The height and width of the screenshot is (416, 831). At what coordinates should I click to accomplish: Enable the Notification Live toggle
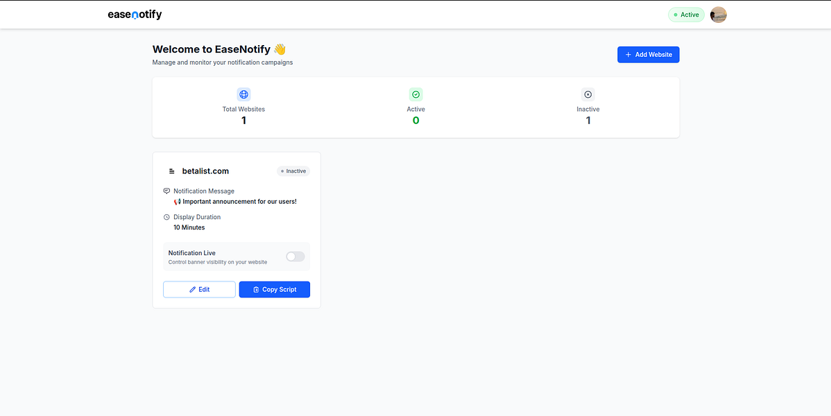tap(295, 256)
